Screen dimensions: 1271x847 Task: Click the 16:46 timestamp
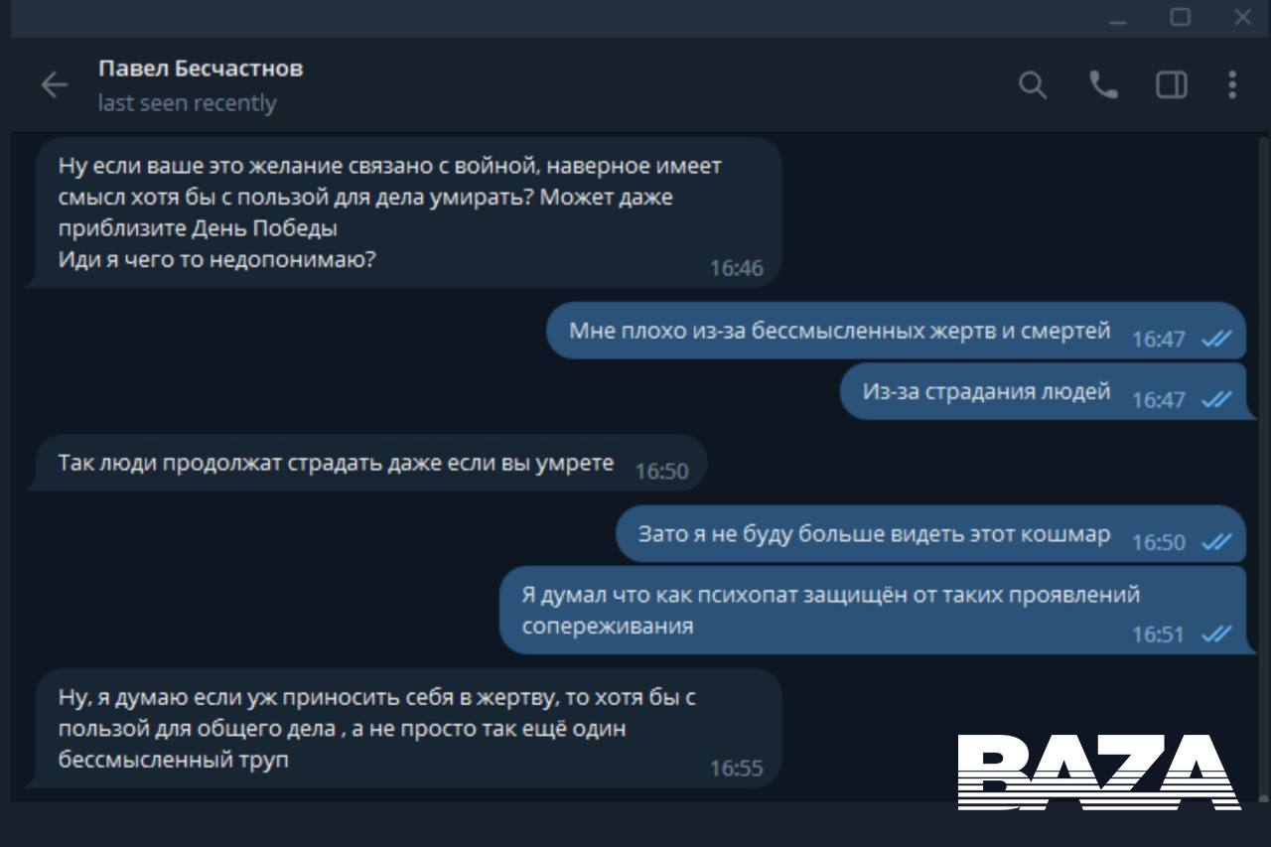pos(736,268)
